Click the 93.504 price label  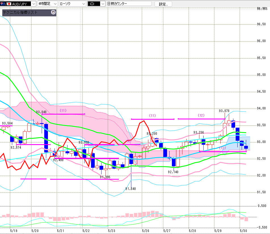(x=7, y=123)
